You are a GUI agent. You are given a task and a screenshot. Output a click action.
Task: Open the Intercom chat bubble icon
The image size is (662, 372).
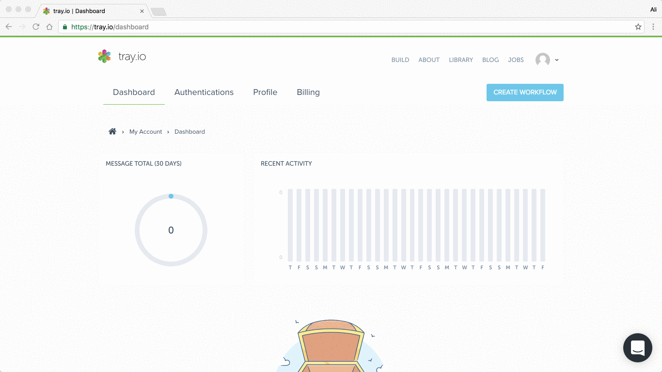click(638, 348)
